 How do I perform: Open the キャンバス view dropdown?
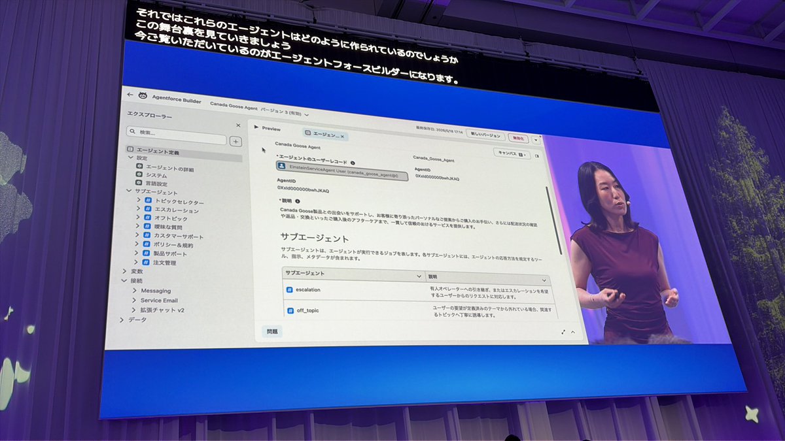pos(512,154)
